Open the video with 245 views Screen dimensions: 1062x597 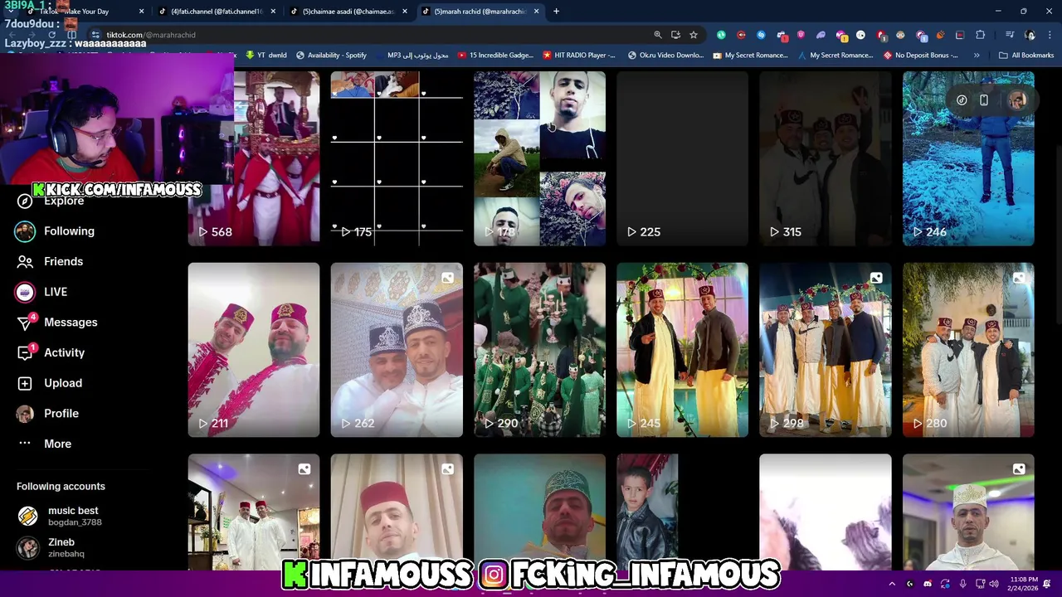[682, 350]
